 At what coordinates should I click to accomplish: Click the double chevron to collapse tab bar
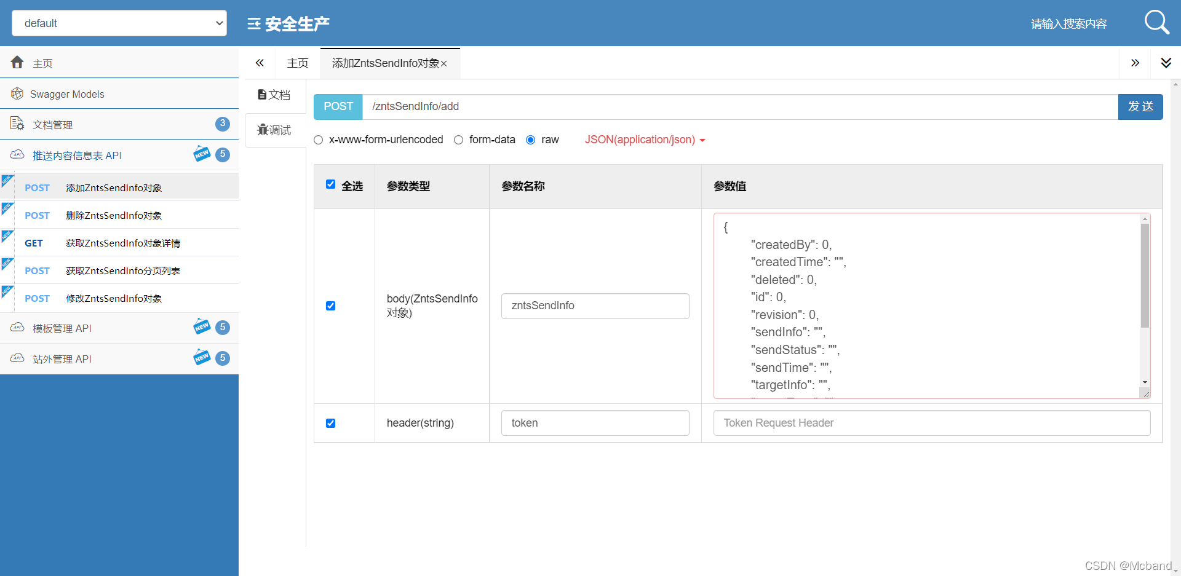tap(1135, 63)
